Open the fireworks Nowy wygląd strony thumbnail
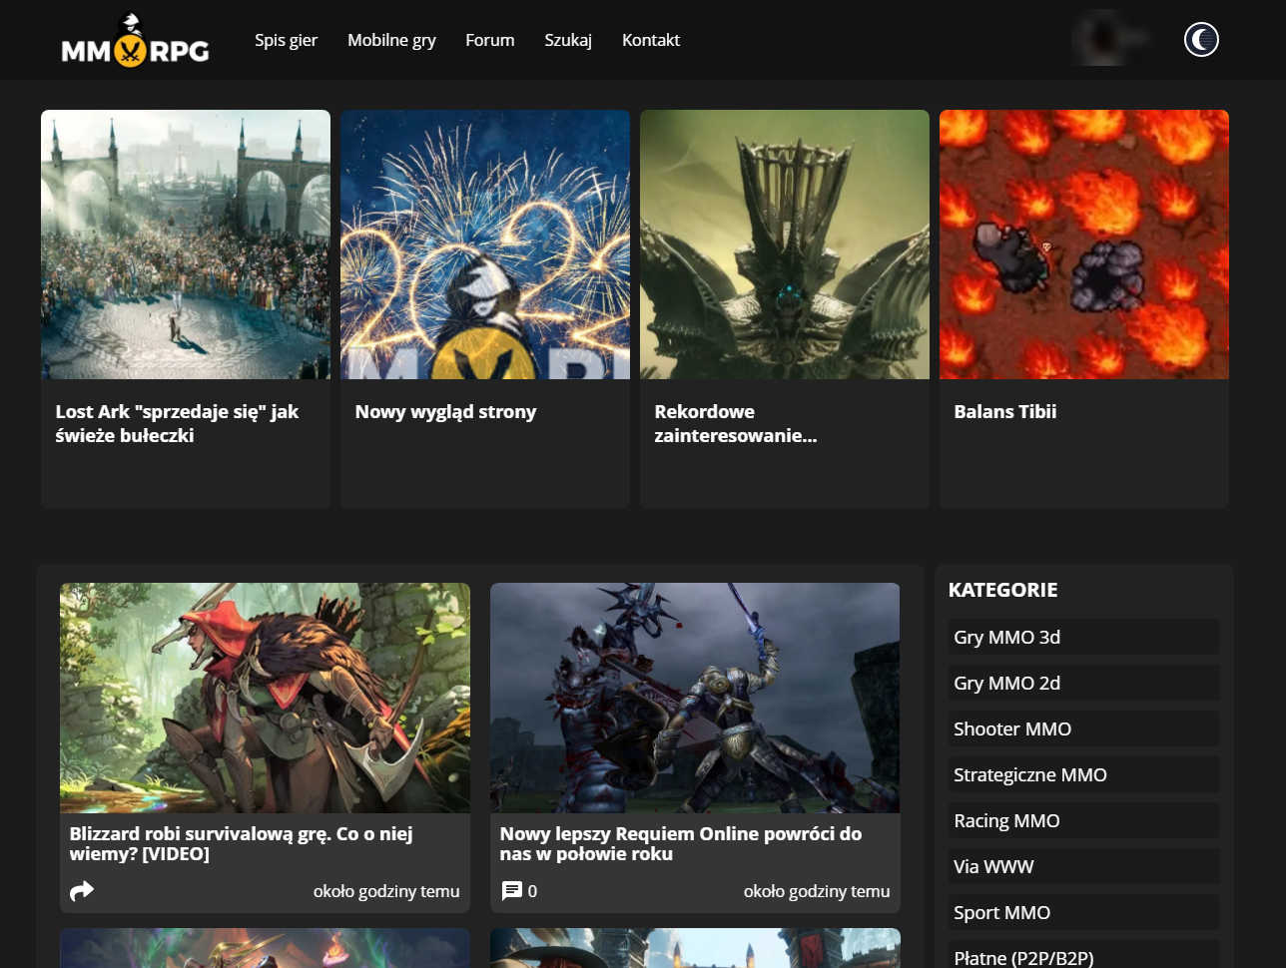The height and width of the screenshot is (968, 1286). point(485,244)
